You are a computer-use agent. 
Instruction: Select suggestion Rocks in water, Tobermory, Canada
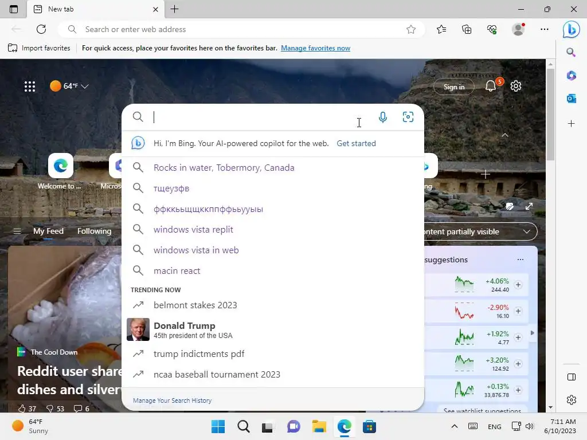click(272, 168)
